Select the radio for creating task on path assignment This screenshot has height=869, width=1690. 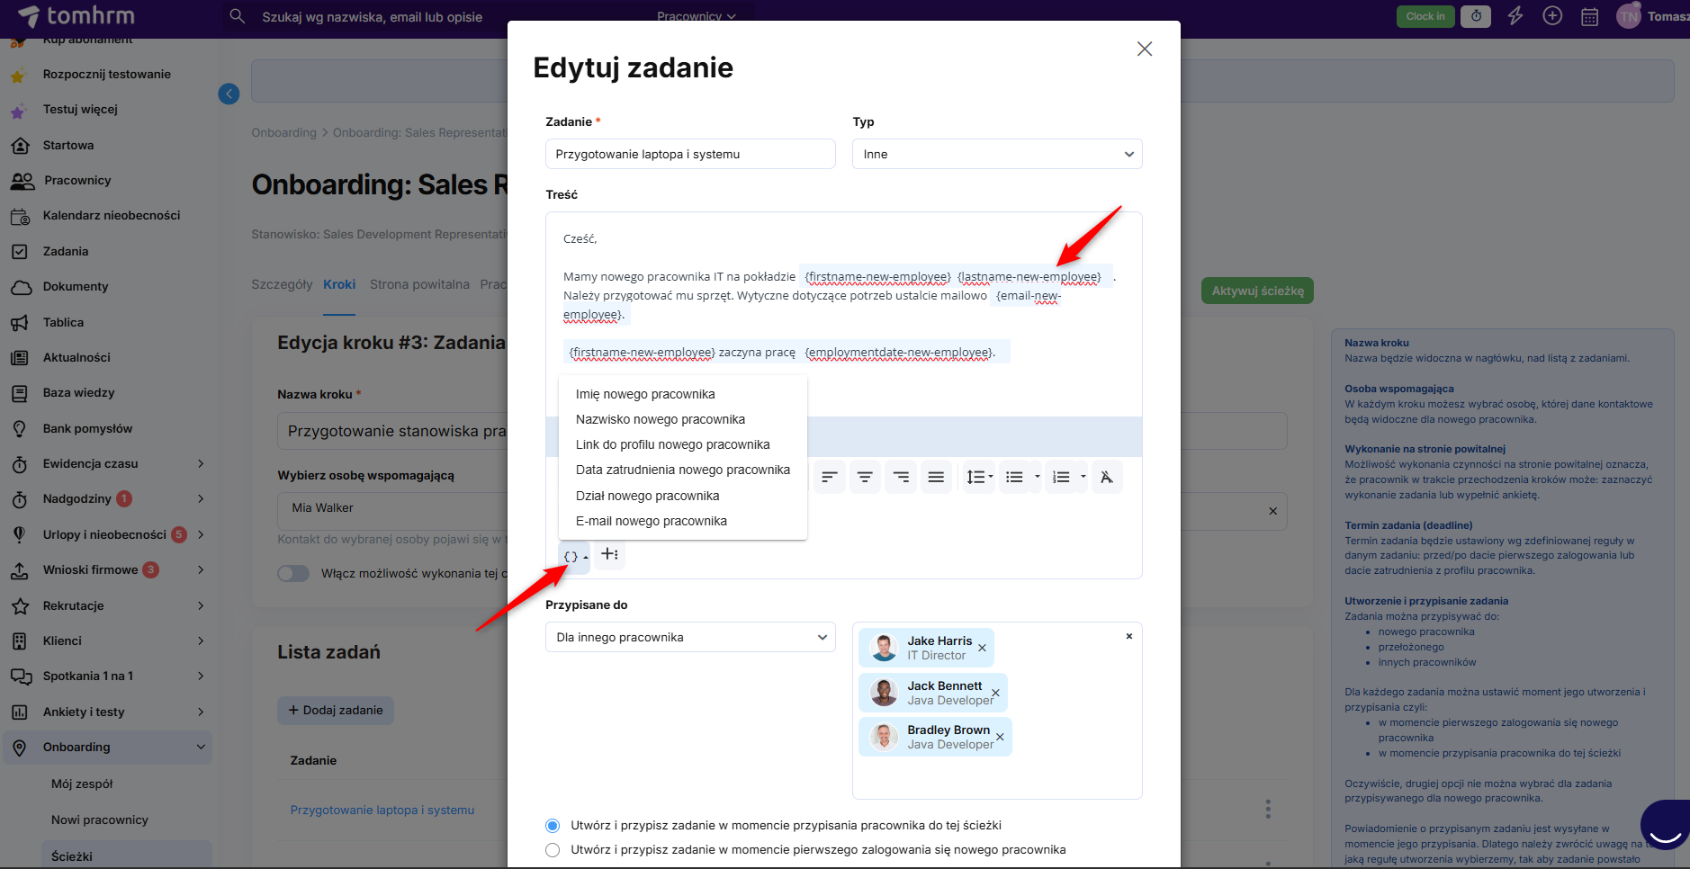pyautogui.click(x=553, y=826)
